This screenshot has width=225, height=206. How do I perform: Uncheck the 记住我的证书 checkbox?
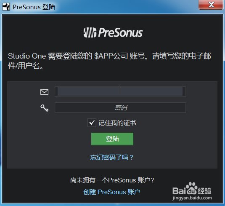tap(92, 123)
